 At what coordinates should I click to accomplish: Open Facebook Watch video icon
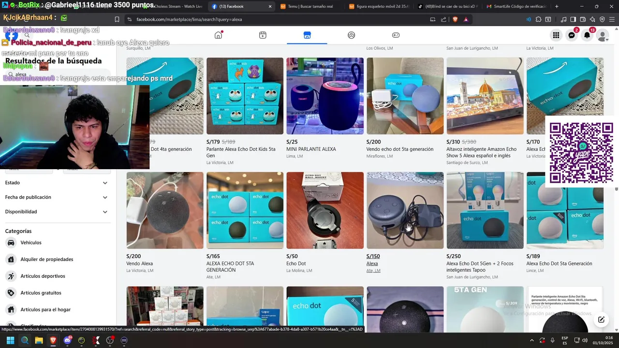pyautogui.click(x=263, y=35)
